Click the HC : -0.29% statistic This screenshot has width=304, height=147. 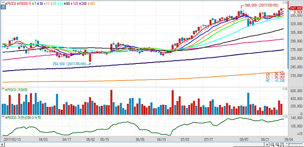(275, 80)
